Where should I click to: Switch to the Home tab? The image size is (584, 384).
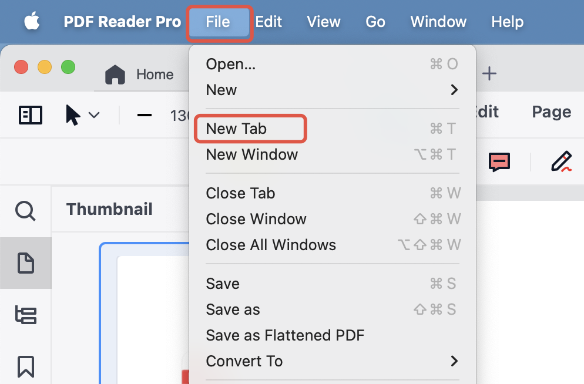click(140, 75)
